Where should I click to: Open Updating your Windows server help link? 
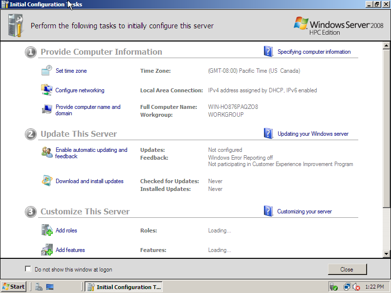point(313,134)
